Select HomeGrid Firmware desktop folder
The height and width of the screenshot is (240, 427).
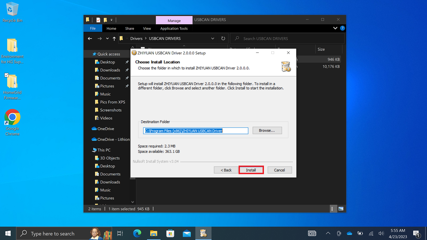[x=12, y=87]
